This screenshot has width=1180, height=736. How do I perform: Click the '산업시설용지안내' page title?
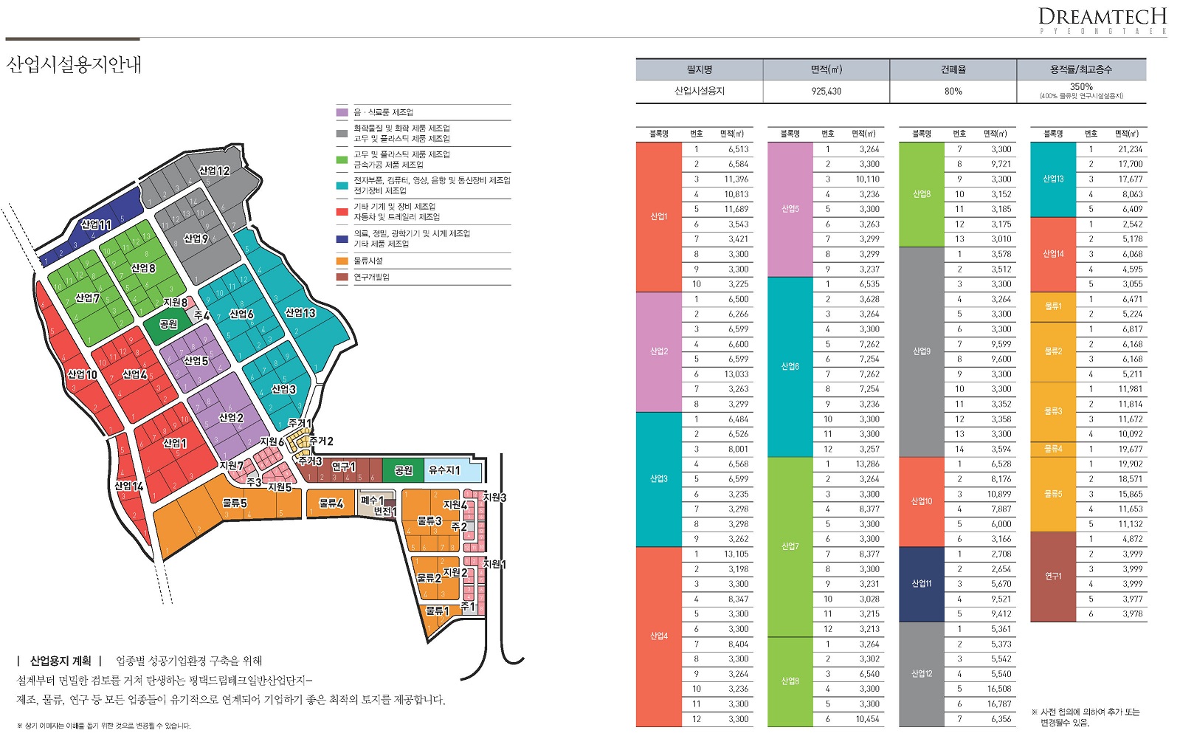(74, 65)
